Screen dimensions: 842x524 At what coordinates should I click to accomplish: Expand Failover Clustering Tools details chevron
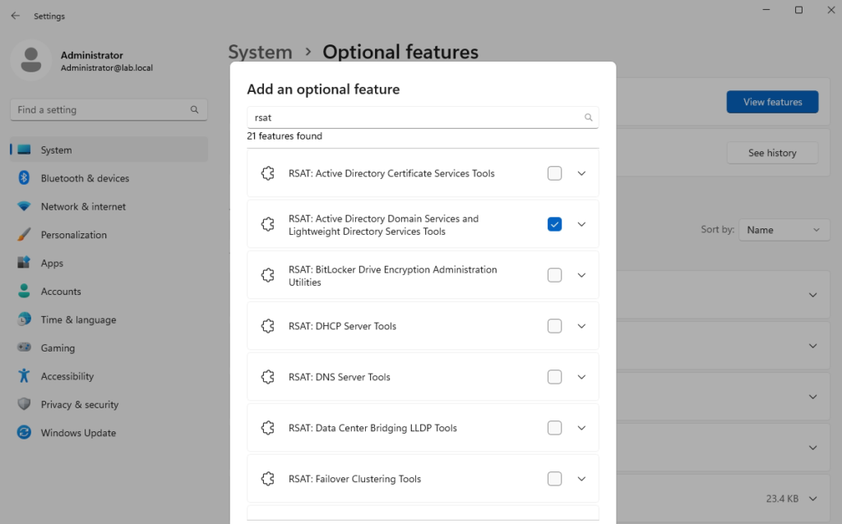(581, 479)
